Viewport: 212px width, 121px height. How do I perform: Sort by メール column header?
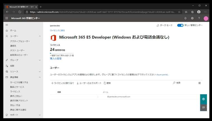105,92
